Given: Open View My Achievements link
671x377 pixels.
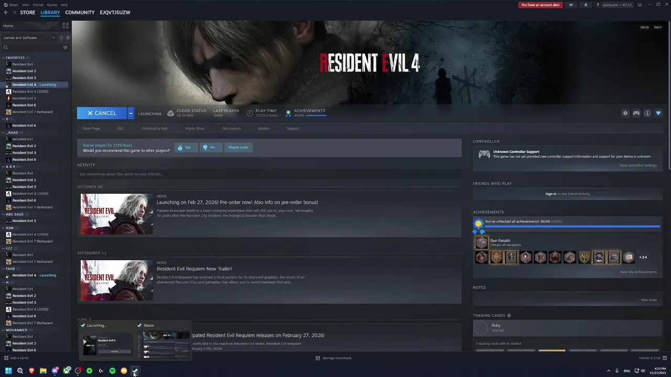Looking at the screenshot, I should click(x=638, y=272).
